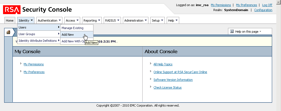281x111 pixels.
Task: Open the Administration dropdown menu
Action: pos(136,20)
